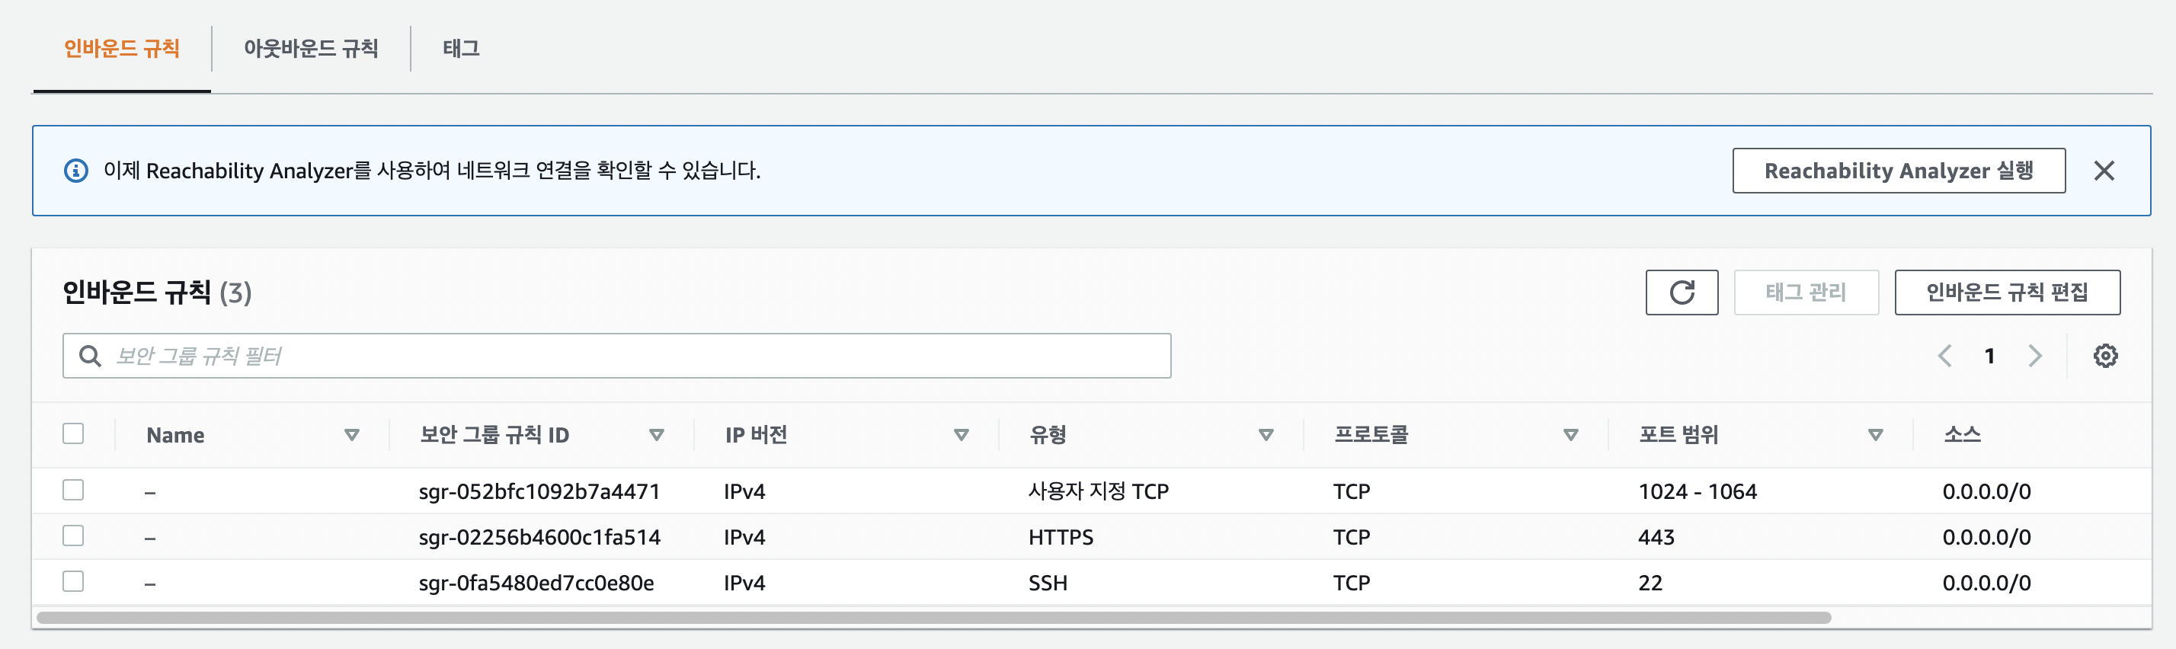Screen dimensions: 2176x649
Task: Sort by IP 버전 column arrow
Action: coord(962,435)
